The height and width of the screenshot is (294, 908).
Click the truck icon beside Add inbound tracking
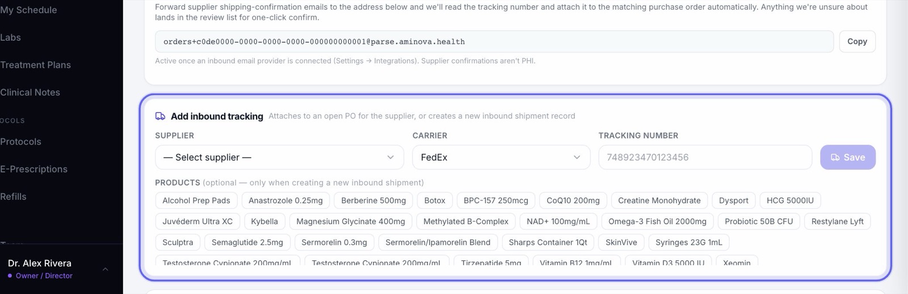160,116
